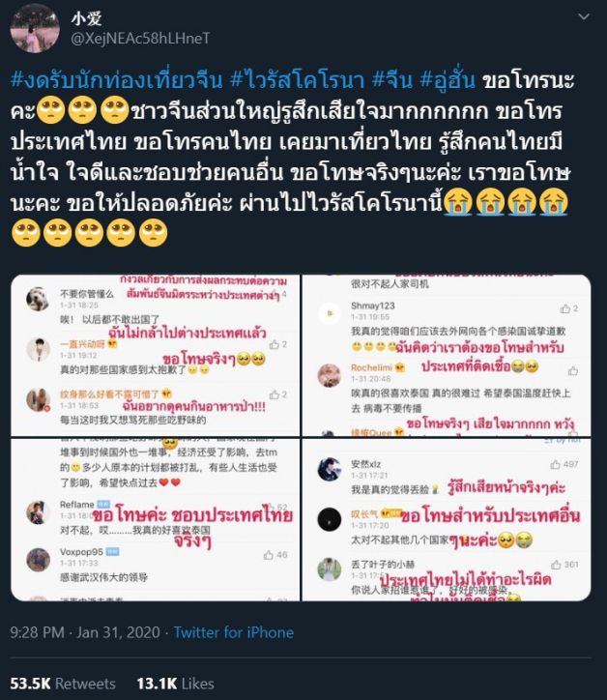Open the #ไวรัสโคโรนา hashtag
The image size is (607, 700).
coord(298,80)
